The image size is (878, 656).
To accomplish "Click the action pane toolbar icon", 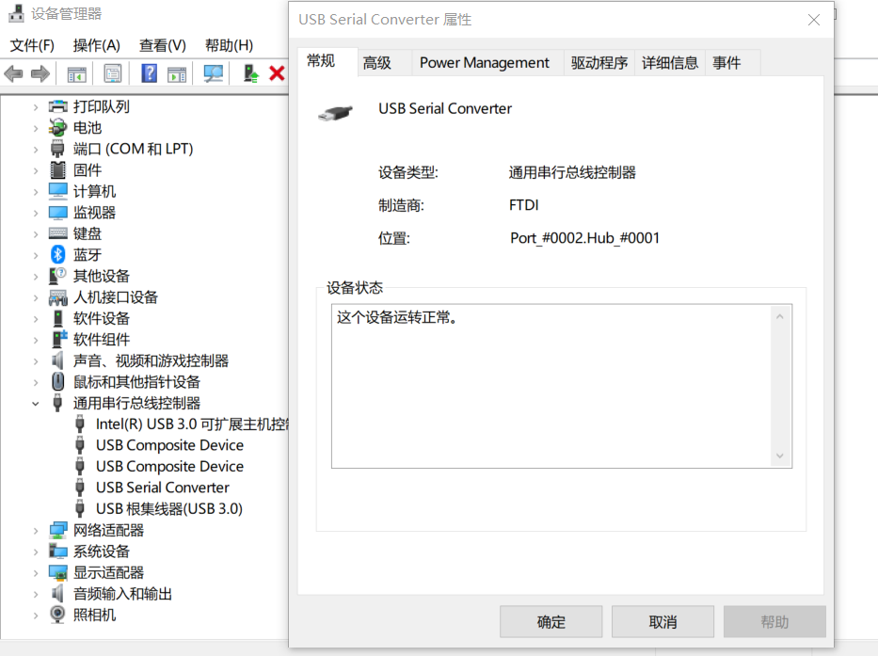I will click(177, 73).
